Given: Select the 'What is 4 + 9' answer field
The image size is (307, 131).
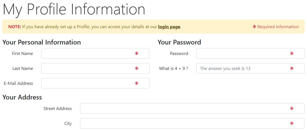Looking at the screenshot, I should pos(250,68).
